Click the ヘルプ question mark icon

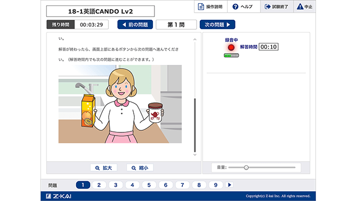click(x=235, y=6)
